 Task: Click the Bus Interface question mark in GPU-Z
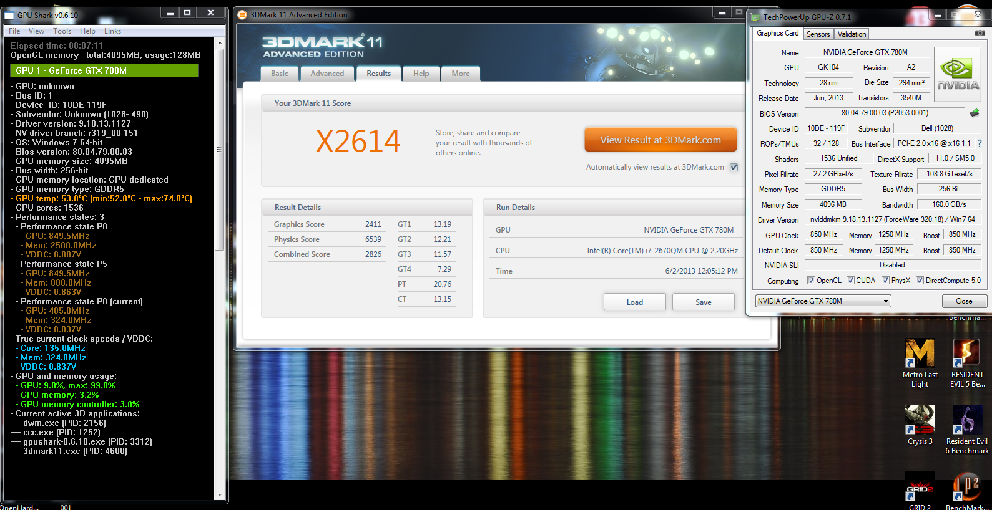click(x=980, y=143)
